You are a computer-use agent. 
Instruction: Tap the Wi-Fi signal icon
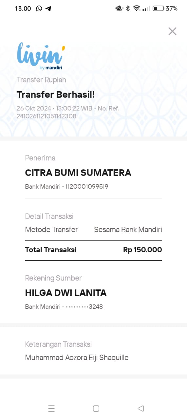[x=137, y=9]
